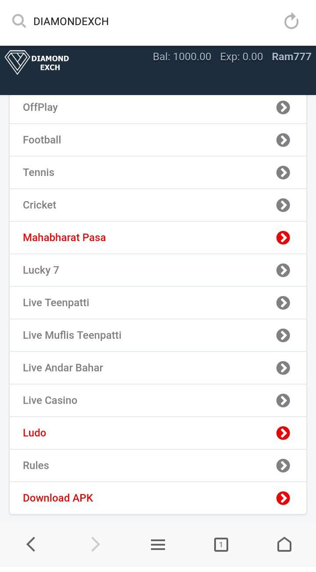Open Ram777 account name
The image size is (316, 572).
coord(291,57)
